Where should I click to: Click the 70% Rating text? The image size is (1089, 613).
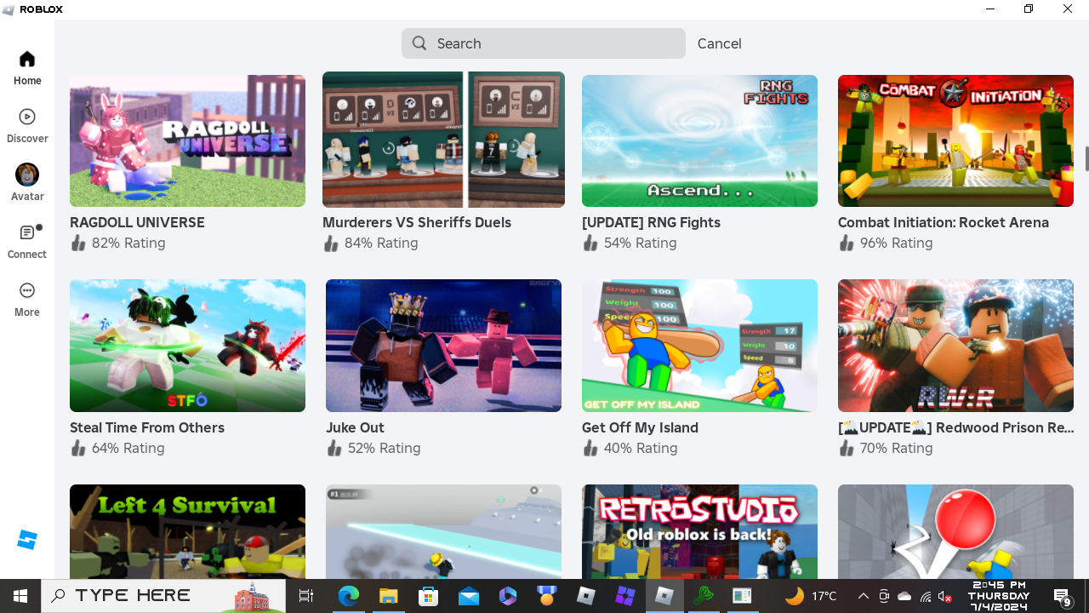pyautogui.click(x=897, y=448)
